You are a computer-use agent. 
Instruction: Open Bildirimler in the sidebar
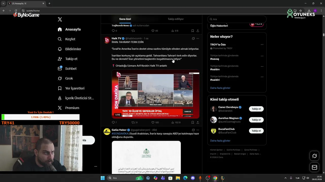(69, 49)
